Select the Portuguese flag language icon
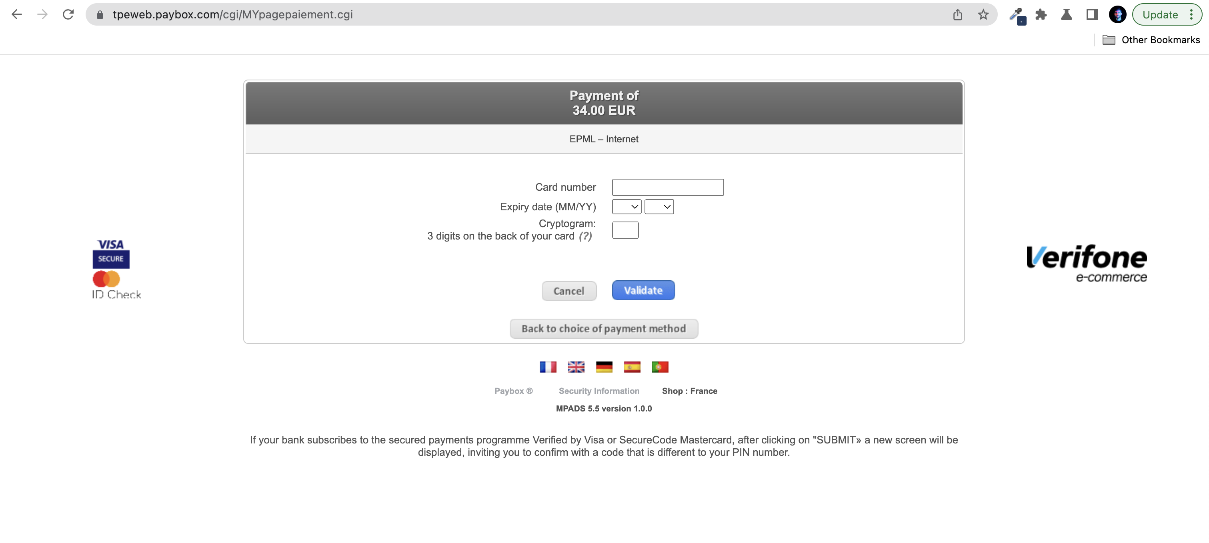This screenshot has height=543, width=1209. (x=660, y=367)
